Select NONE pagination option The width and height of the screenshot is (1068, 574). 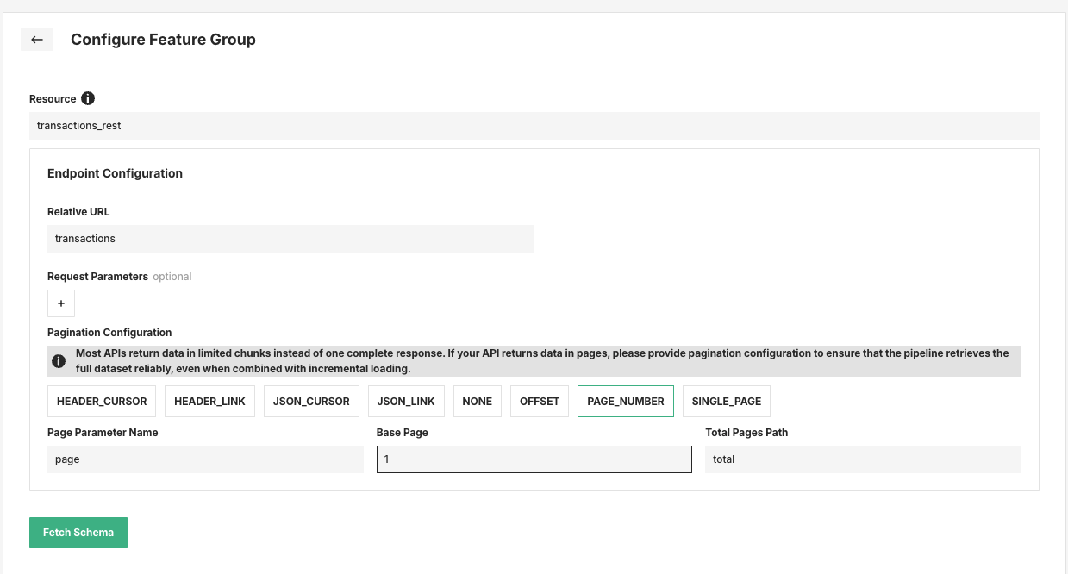point(477,401)
